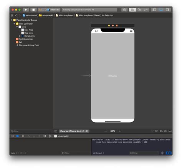
Task: Toggle the Navigator panel visibility
Action: [x=154, y=10]
